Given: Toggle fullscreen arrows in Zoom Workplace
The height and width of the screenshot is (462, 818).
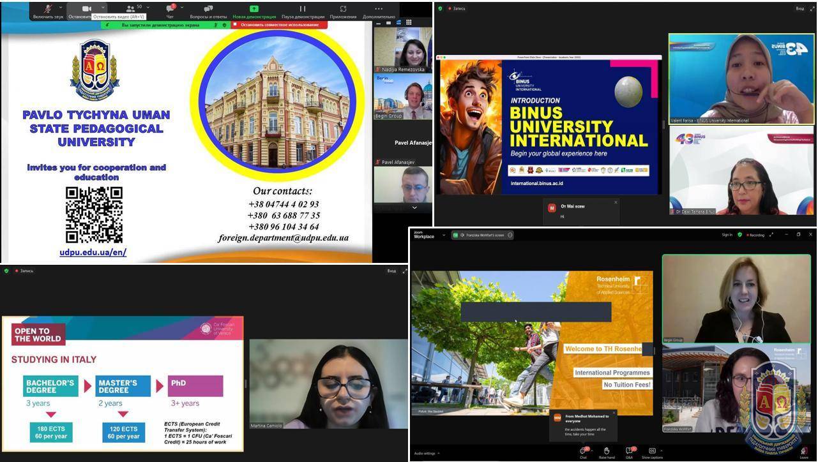Looking at the screenshot, I should [771, 235].
